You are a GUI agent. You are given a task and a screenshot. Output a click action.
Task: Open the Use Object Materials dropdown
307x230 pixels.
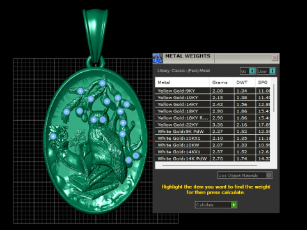(245, 175)
